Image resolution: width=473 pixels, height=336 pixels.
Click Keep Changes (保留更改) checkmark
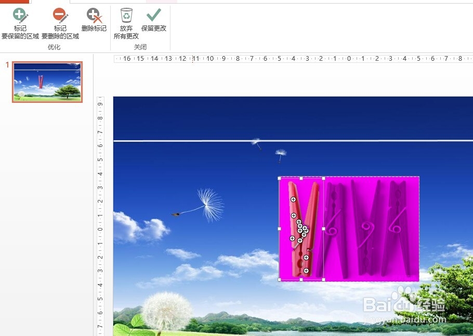click(x=154, y=20)
